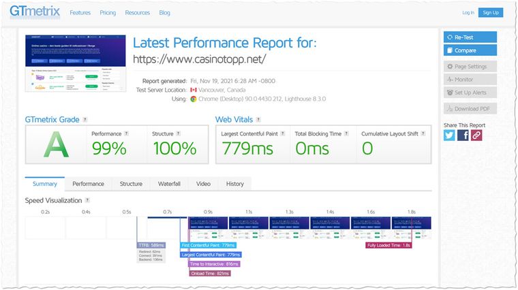Open help icon beside Cumulative Layout Shift

pos(423,133)
